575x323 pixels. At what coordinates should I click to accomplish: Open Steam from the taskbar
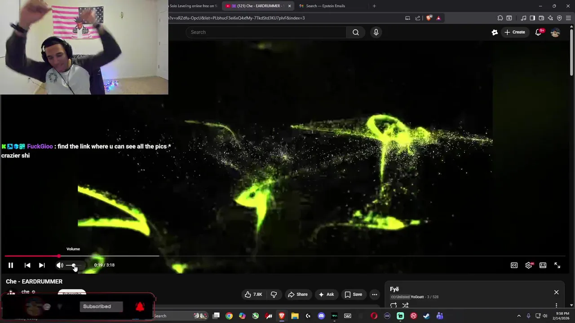(426, 316)
